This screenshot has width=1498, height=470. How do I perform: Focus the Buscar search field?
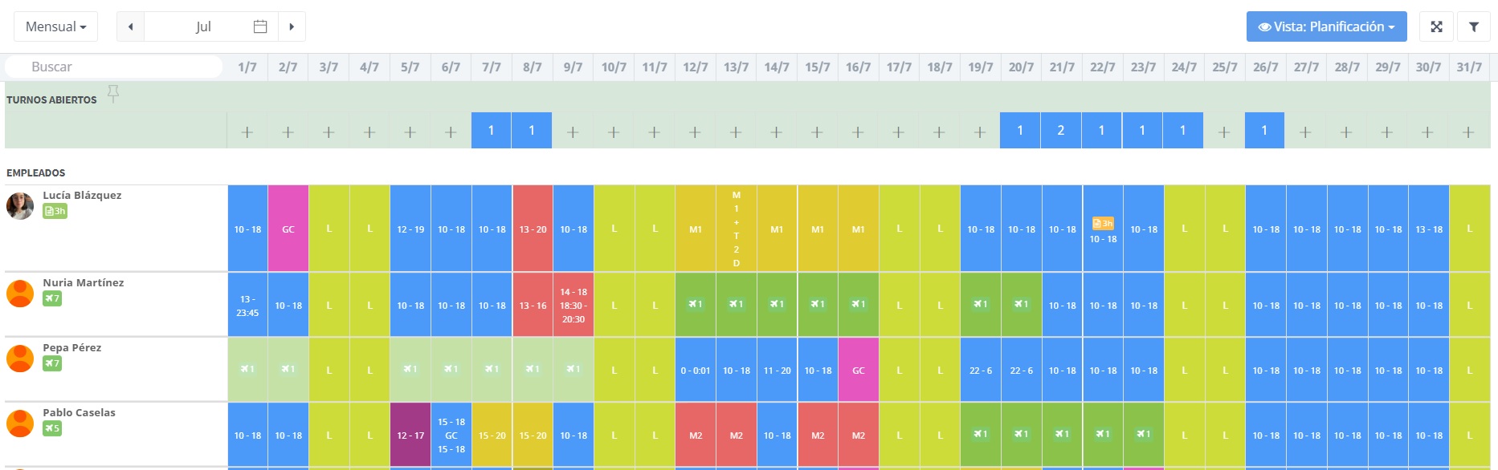112,67
